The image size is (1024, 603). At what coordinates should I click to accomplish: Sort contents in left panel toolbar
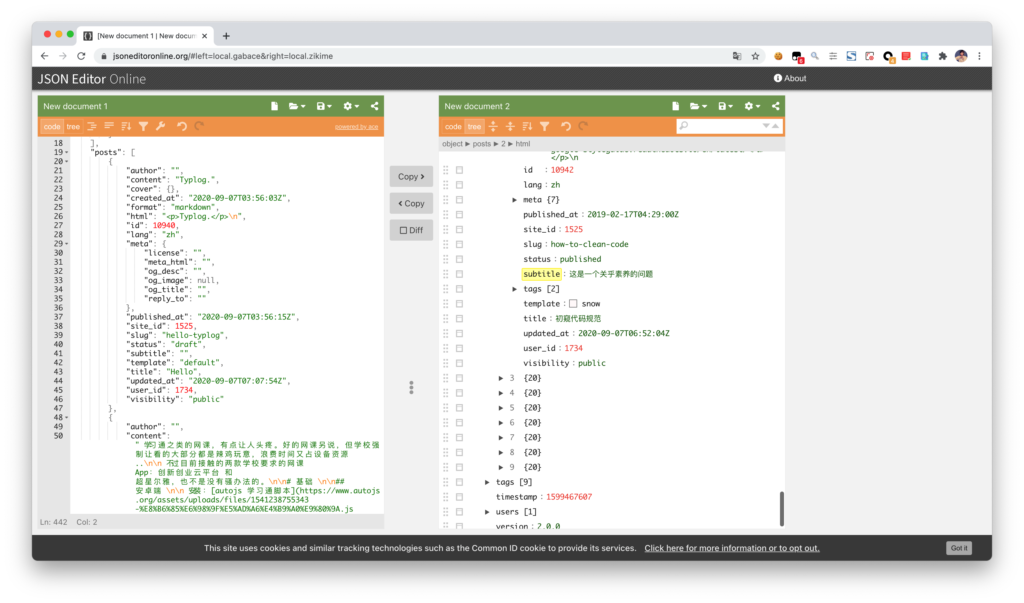pos(126,126)
